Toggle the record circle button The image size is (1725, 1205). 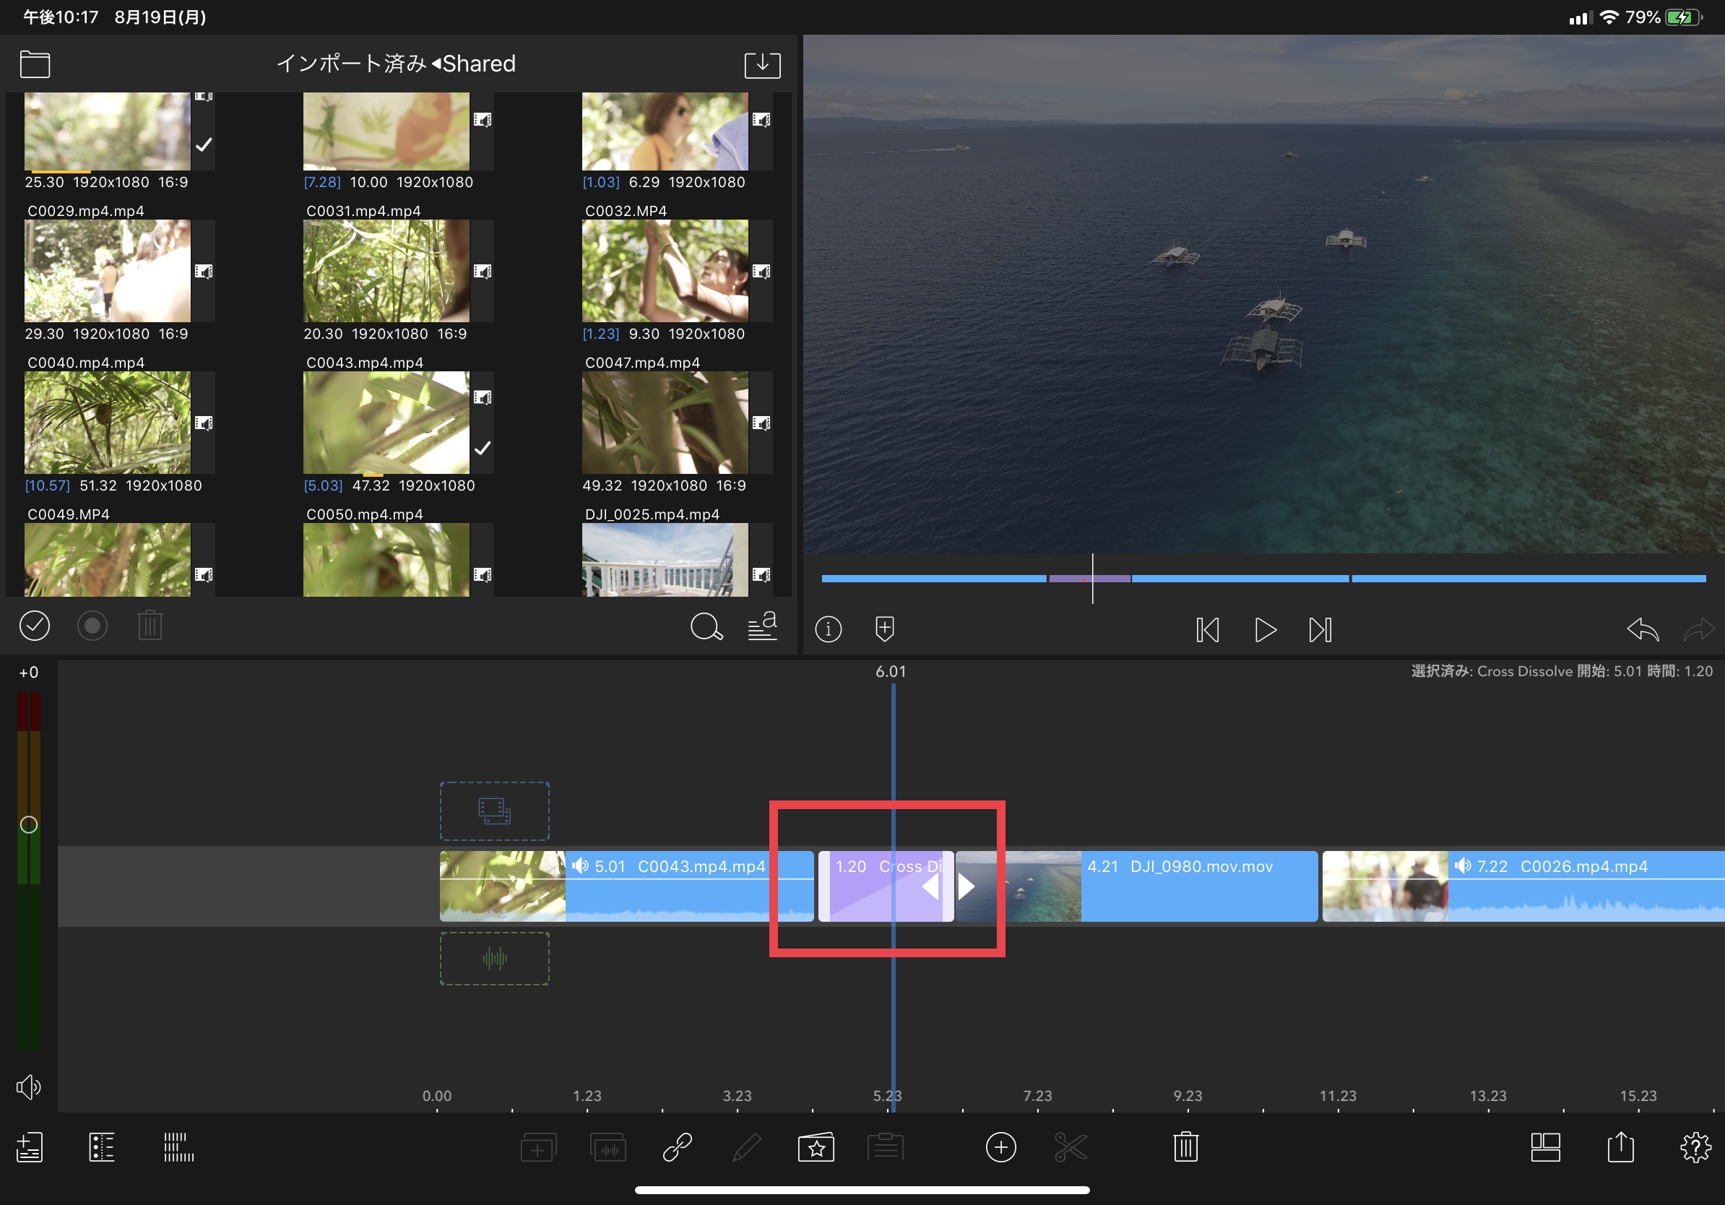tap(92, 626)
